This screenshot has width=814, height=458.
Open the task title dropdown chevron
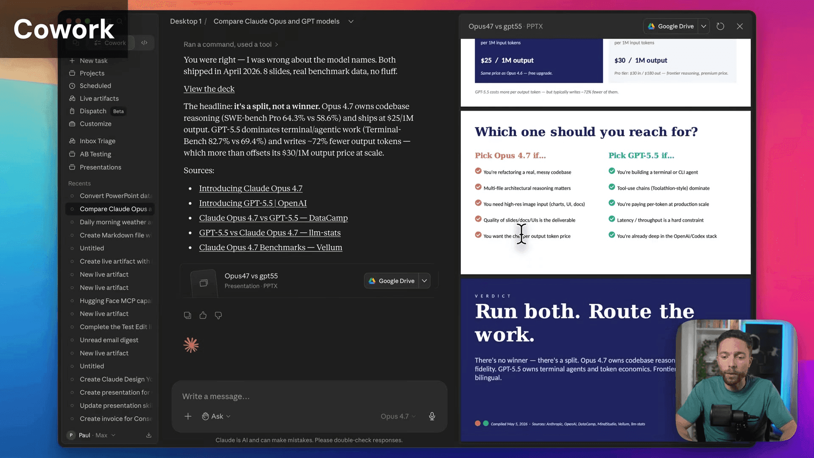point(351,22)
